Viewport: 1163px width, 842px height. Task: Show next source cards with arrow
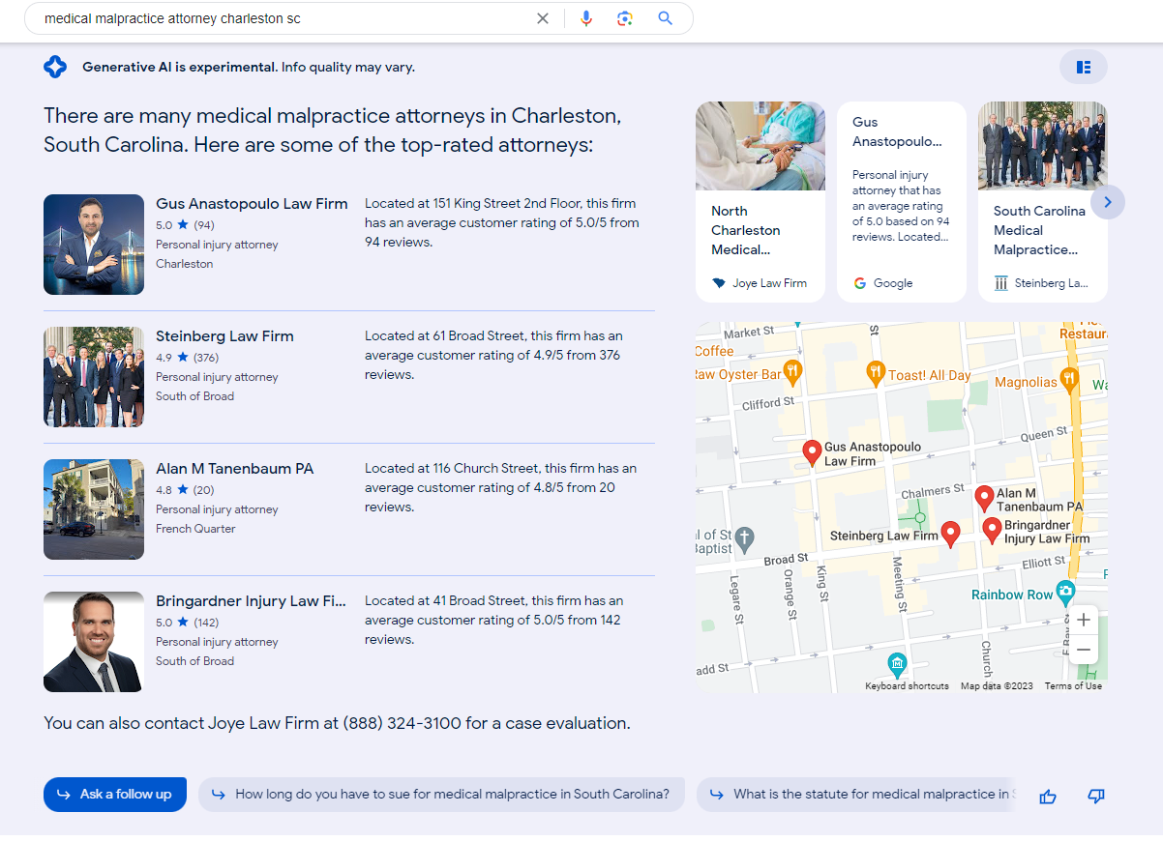tap(1108, 202)
